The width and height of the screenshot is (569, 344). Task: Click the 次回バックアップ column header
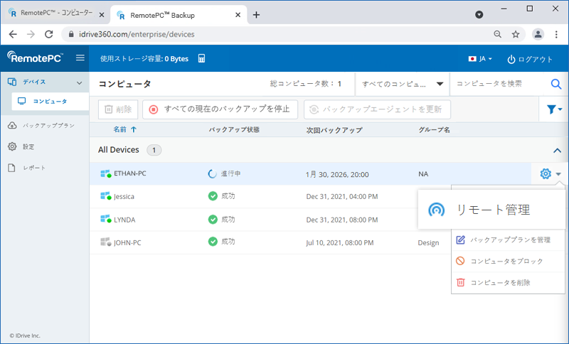click(x=334, y=130)
